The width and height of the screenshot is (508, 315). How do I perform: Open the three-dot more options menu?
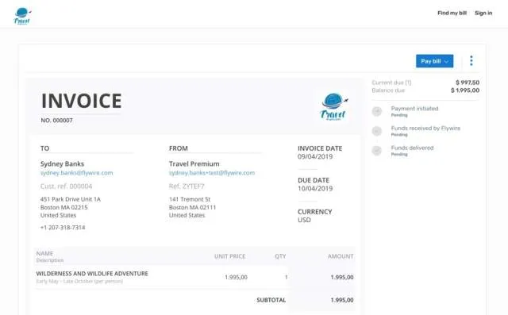[x=471, y=61]
